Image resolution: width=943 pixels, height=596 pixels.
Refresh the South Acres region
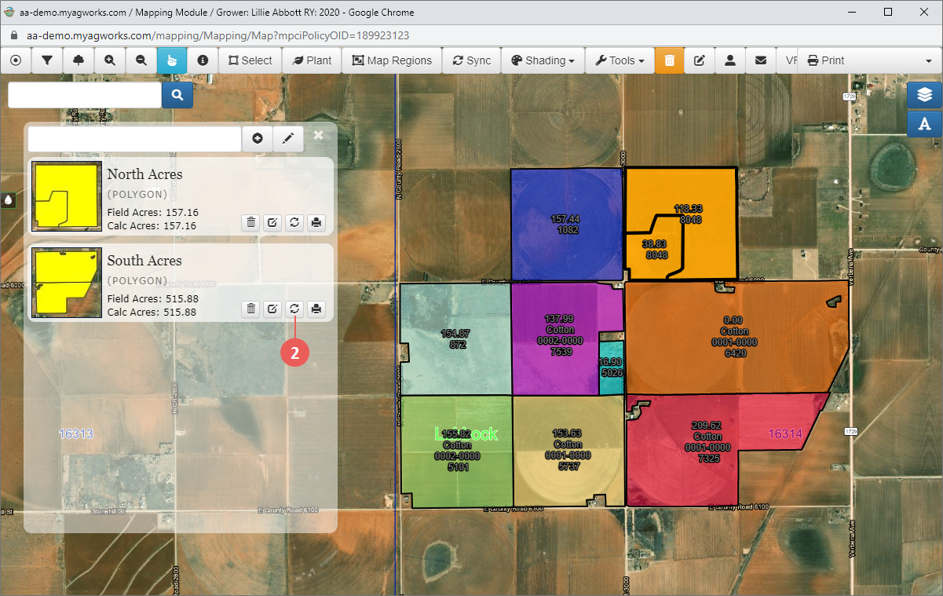[x=294, y=309]
